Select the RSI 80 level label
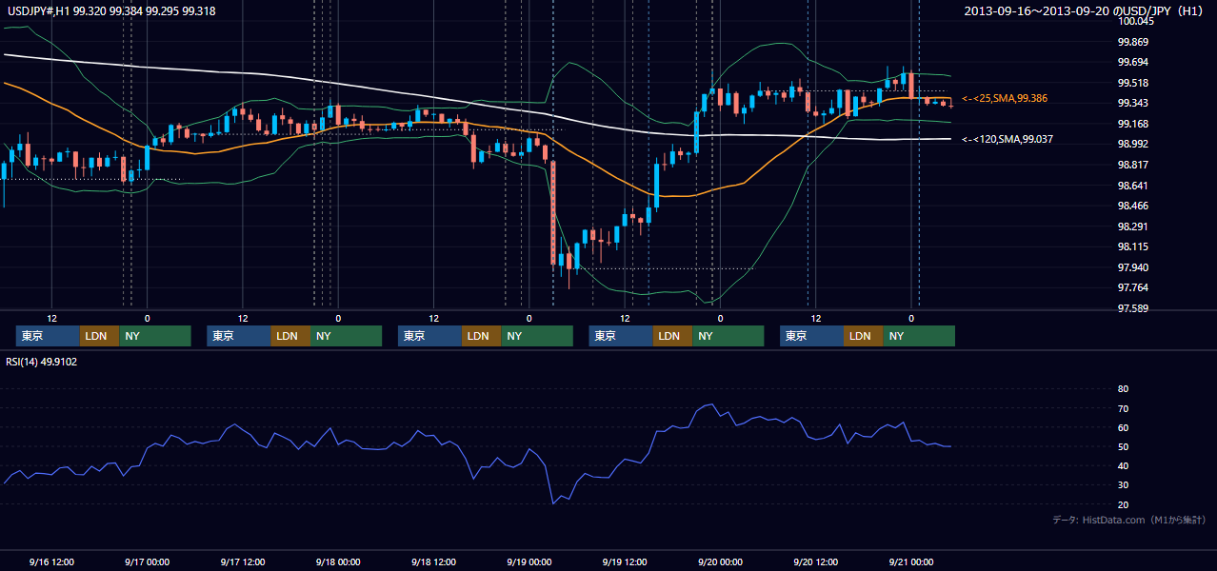This screenshot has width=1217, height=571. (x=1124, y=389)
